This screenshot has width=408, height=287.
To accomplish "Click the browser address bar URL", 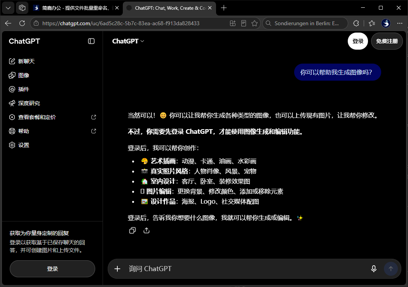I will tap(121, 23).
